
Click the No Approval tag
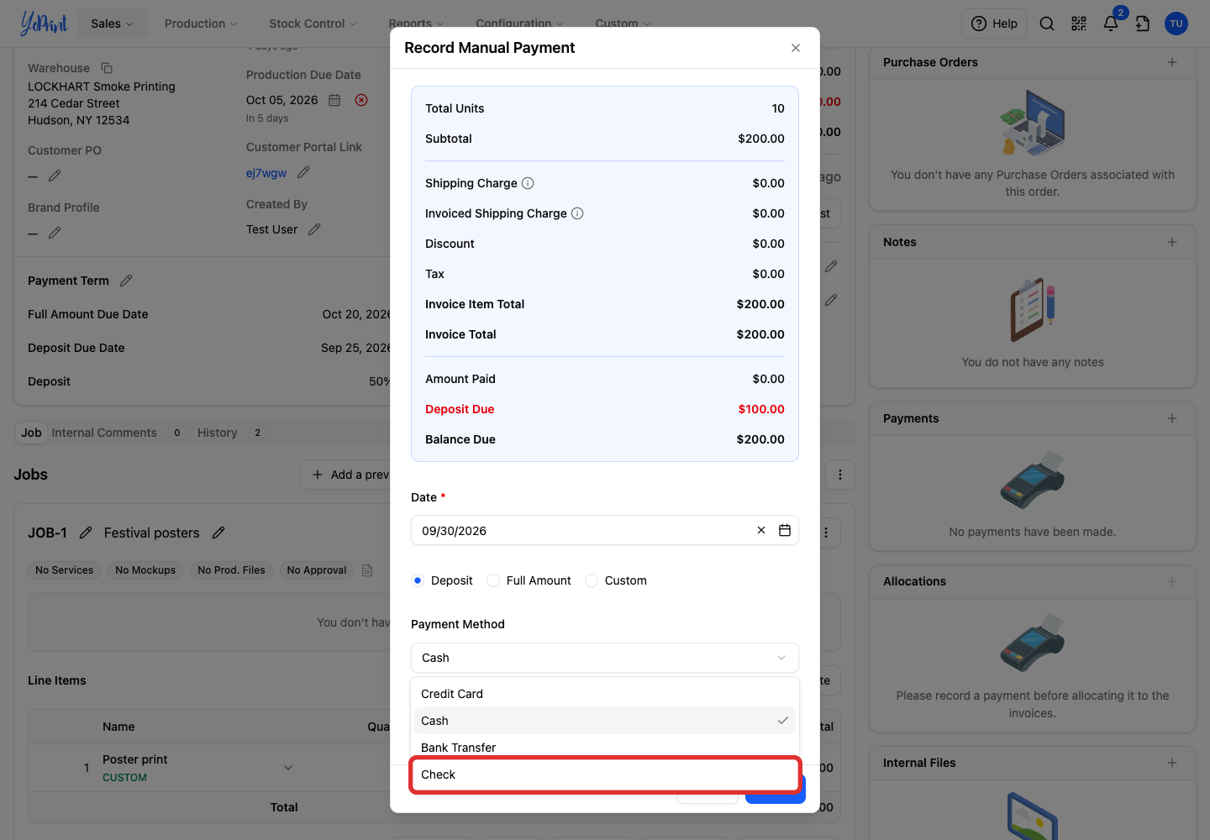click(317, 570)
